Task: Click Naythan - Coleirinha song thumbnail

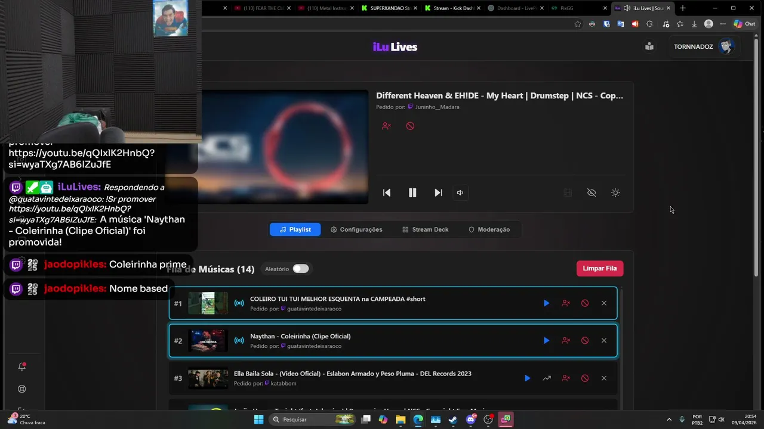Action: (208, 341)
